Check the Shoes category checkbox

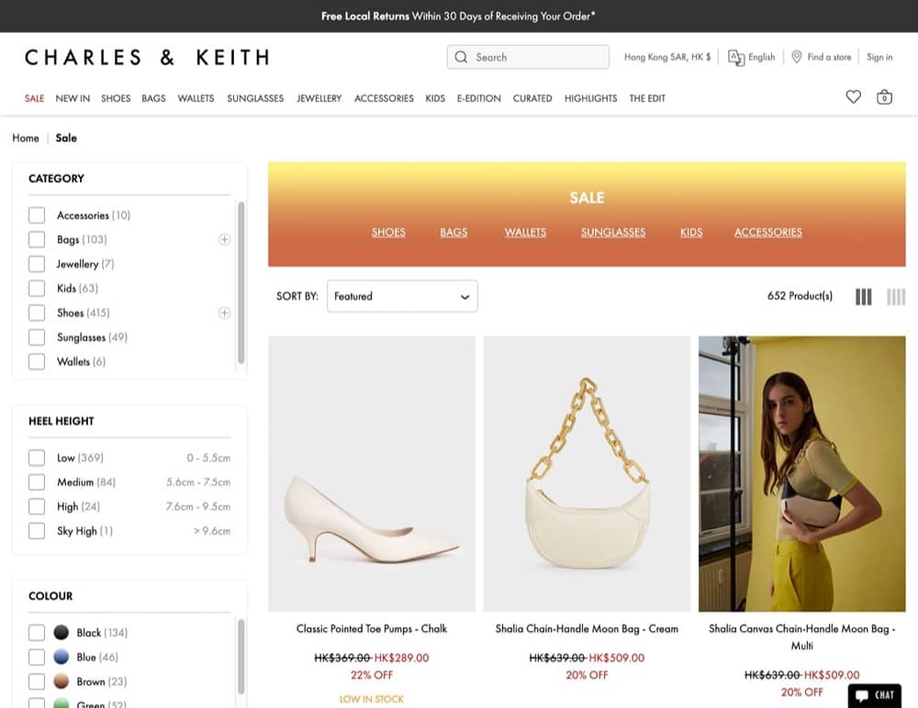37,313
